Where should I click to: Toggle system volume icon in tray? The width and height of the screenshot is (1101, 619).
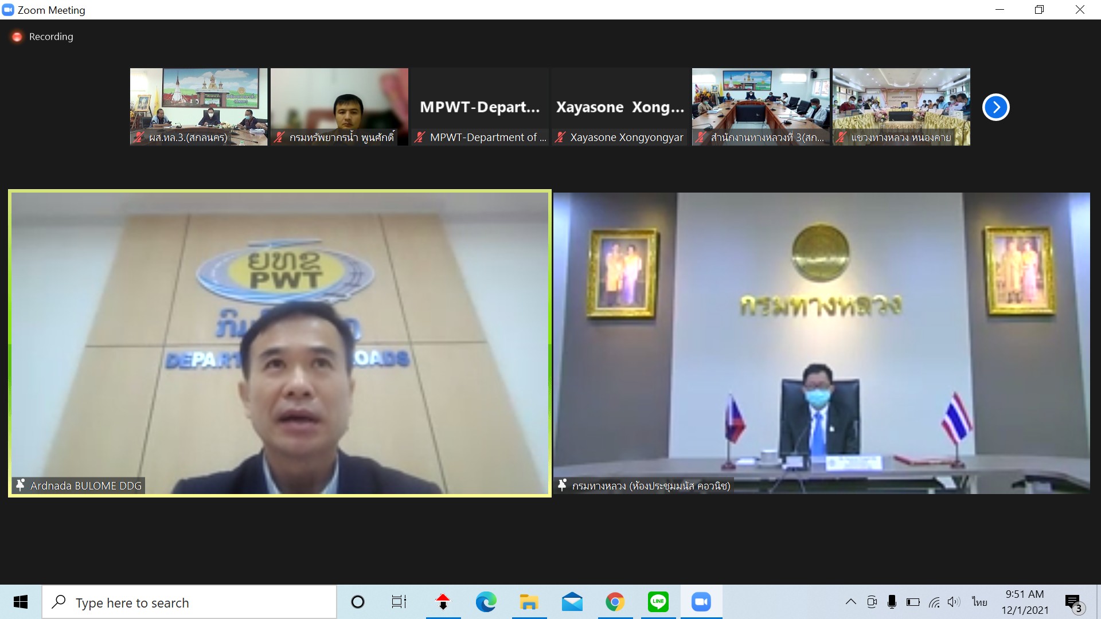[x=953, y=602]
